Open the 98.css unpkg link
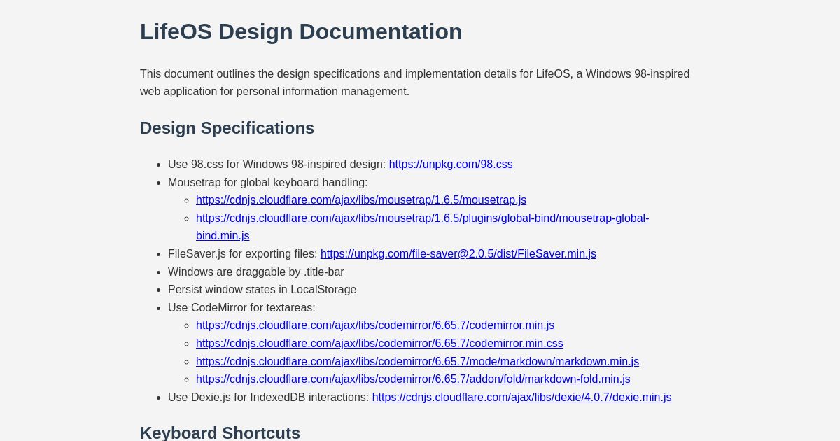 click(450, 164)
